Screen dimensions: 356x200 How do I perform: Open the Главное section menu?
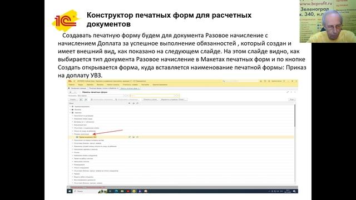(72, 84)
